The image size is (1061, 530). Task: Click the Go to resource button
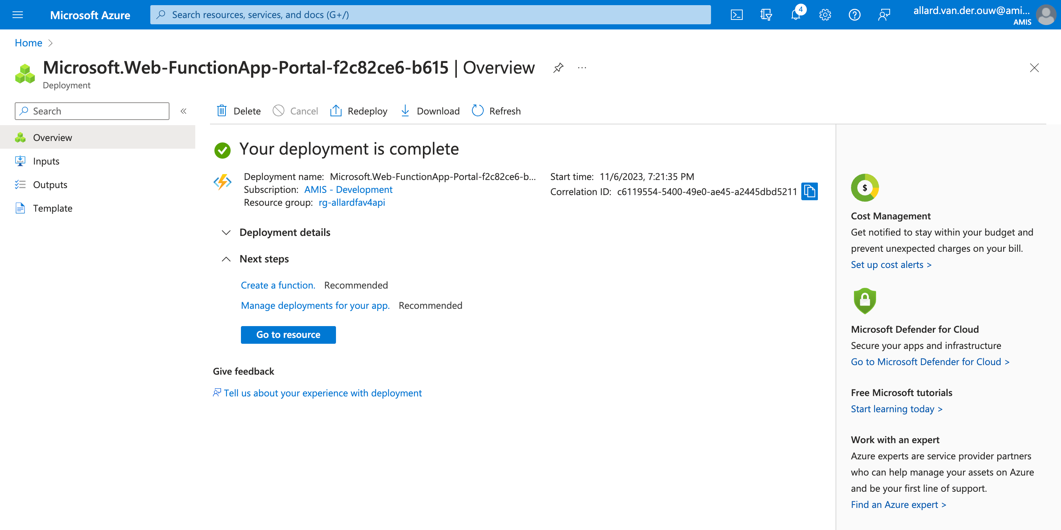(x=288, y=335)
